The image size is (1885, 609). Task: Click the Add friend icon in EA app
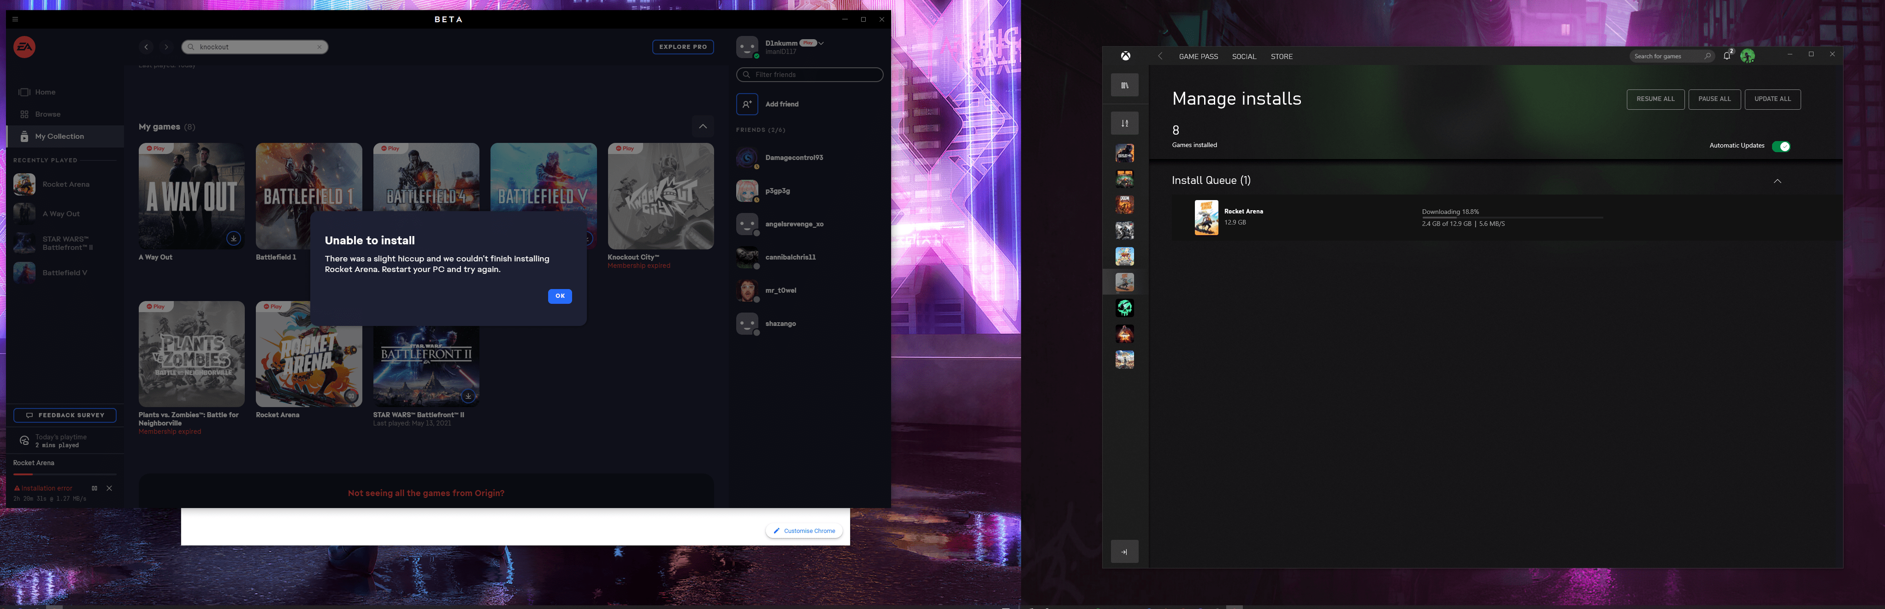[746, 104]
